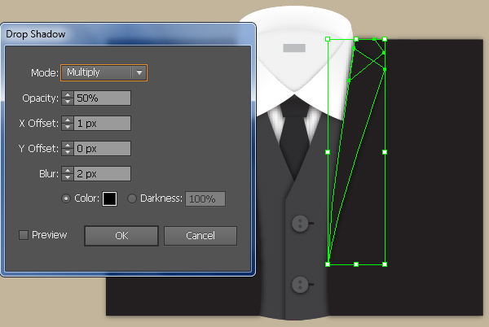The image size is (489, 327).
Task: Decrease Blur with the down arrow
Action: tap(68, 177)
